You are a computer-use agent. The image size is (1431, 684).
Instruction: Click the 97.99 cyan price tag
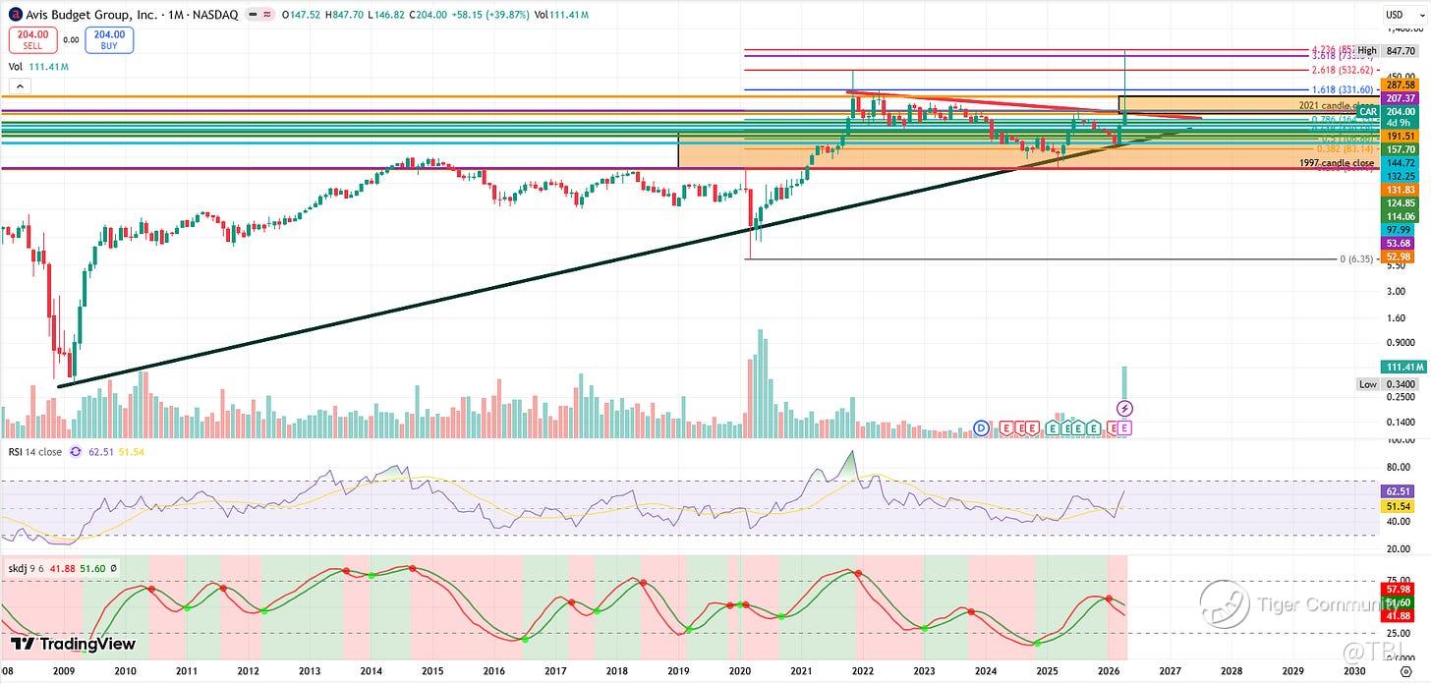pos(1397,229)
